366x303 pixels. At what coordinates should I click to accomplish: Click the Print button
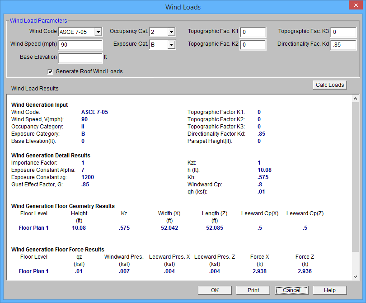pos(253,290)
